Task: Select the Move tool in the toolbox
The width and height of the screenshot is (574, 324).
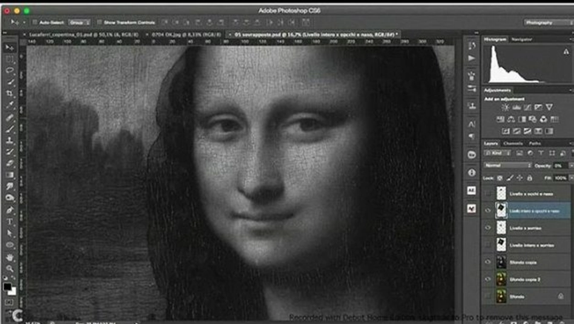Action: [10, 48]
